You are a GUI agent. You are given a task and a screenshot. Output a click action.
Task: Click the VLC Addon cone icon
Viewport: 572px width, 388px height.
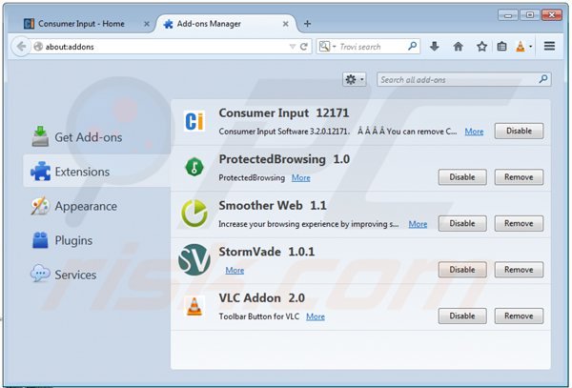pos(194,306)
